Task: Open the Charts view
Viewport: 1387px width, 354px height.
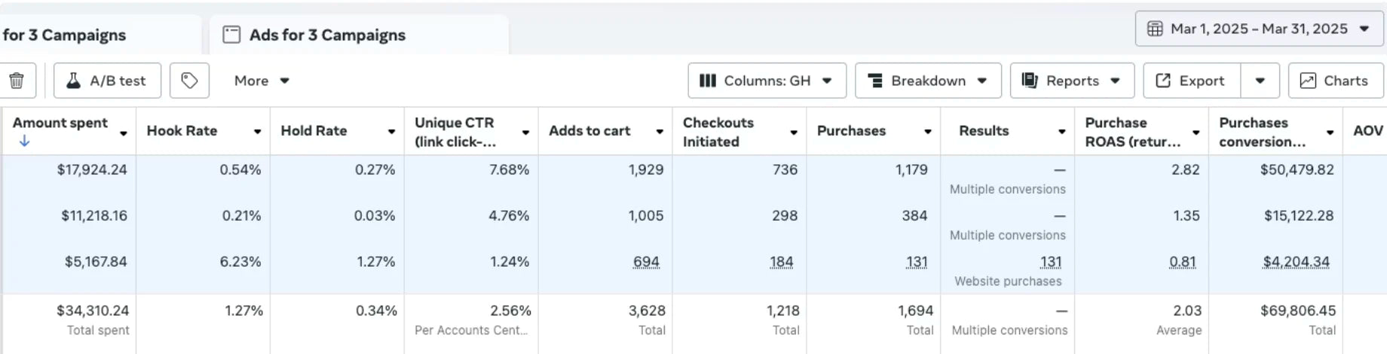Action: 1335,81
